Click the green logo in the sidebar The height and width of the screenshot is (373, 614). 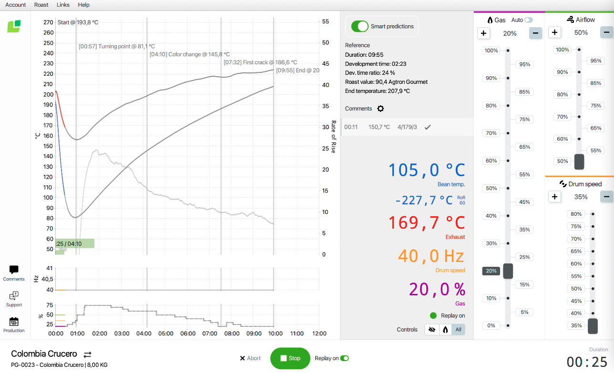coord(14,26)
